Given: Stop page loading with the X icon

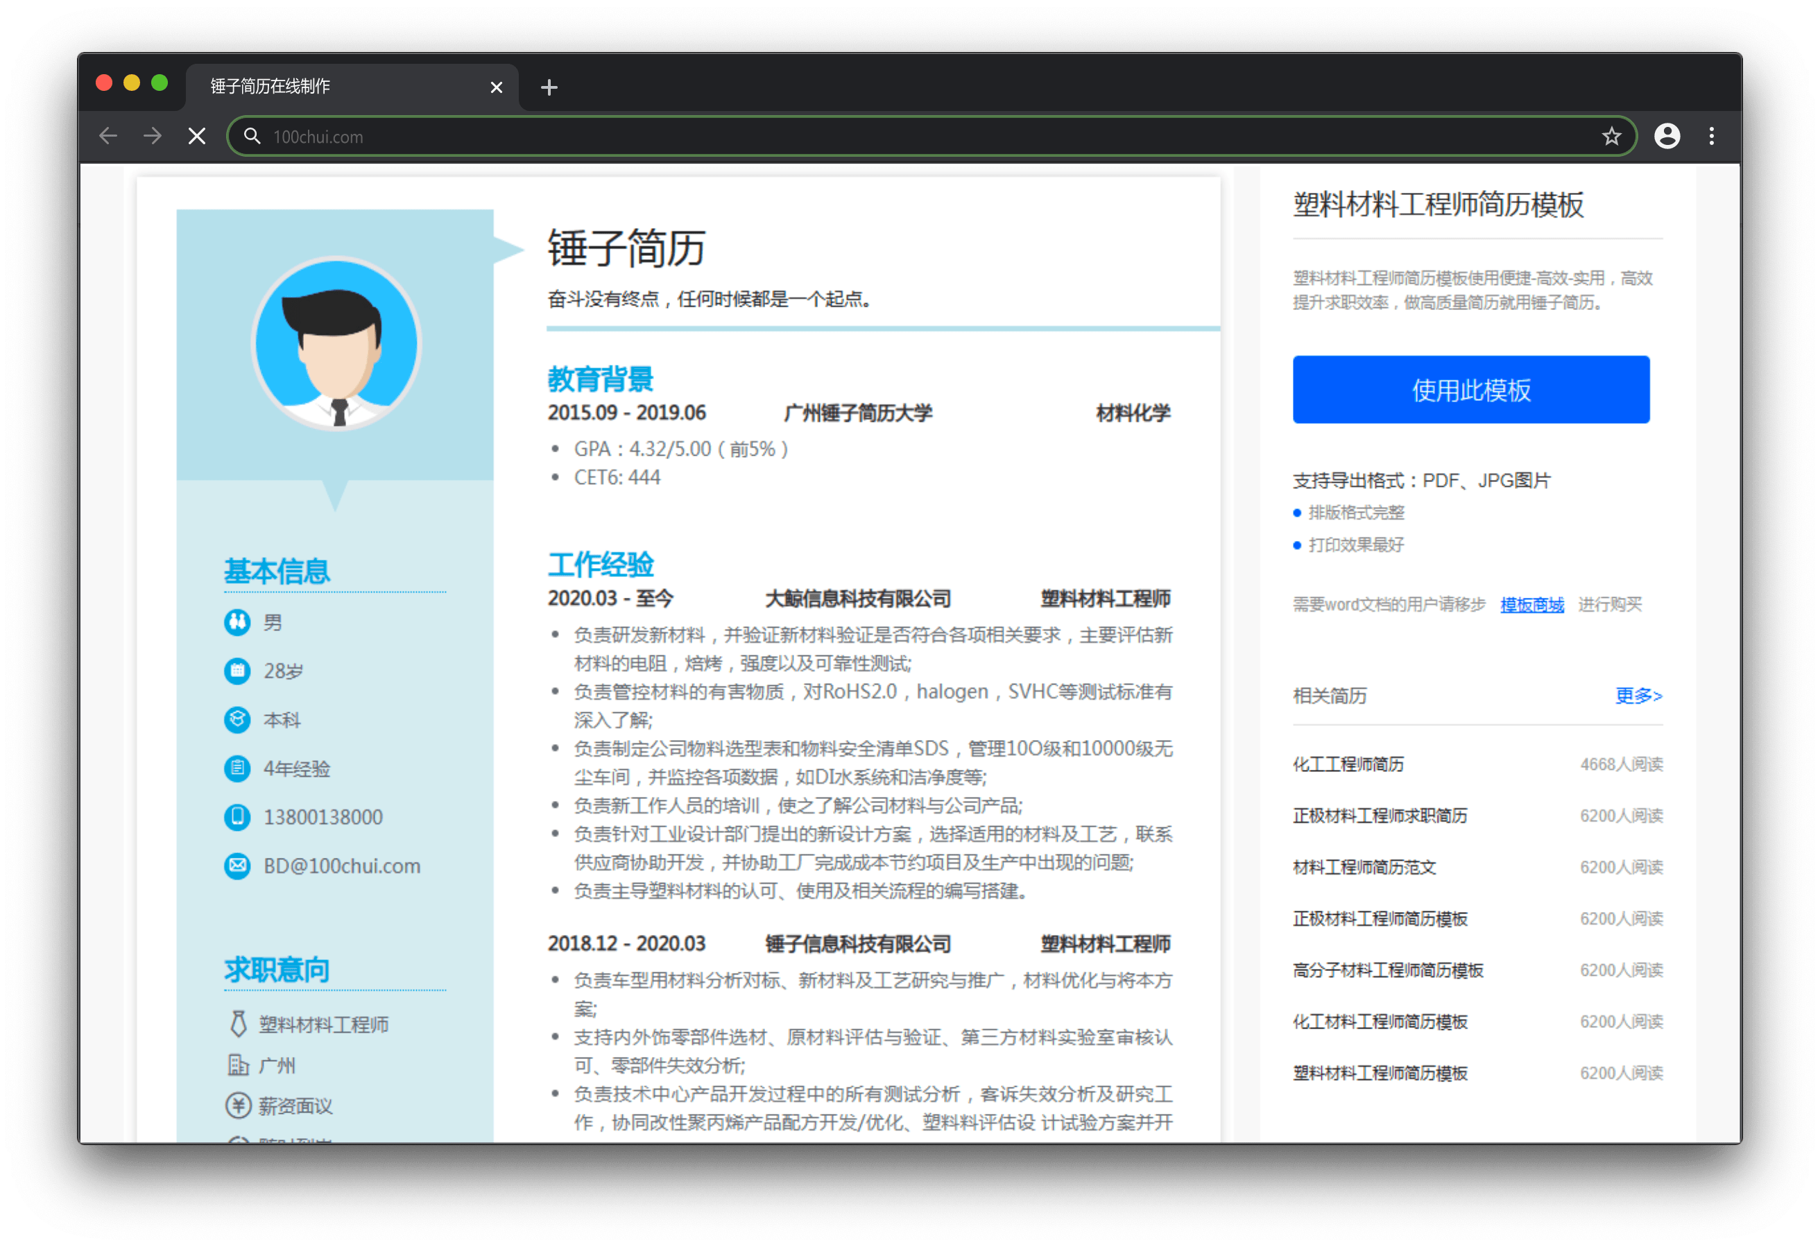Looking at the screenshot, I should (198, 137).
